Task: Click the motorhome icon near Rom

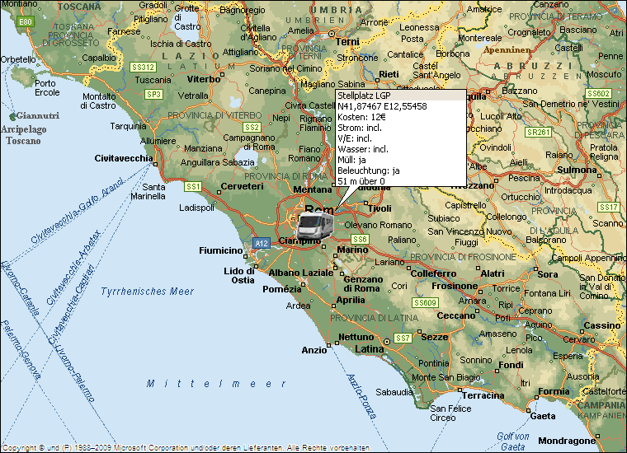Action: click(314, 223)
